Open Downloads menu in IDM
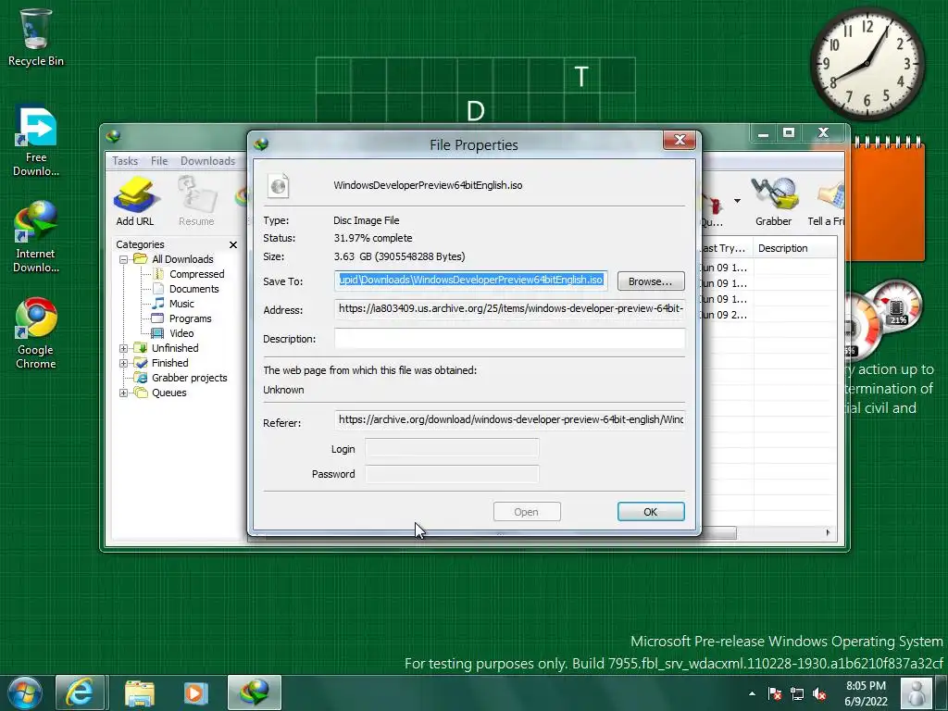This screenshot has width=948, height=711. click(x=207, y=161)
